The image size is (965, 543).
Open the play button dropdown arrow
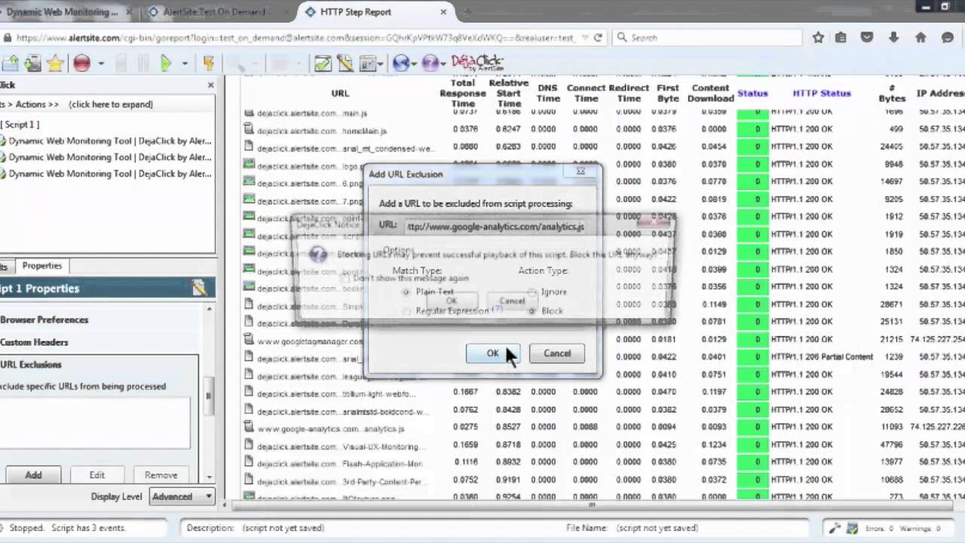[x=185, y=64]
